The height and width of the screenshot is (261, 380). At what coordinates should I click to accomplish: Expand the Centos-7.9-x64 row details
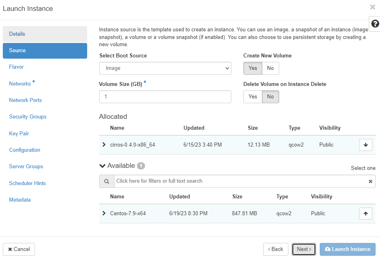click(104, 213)
